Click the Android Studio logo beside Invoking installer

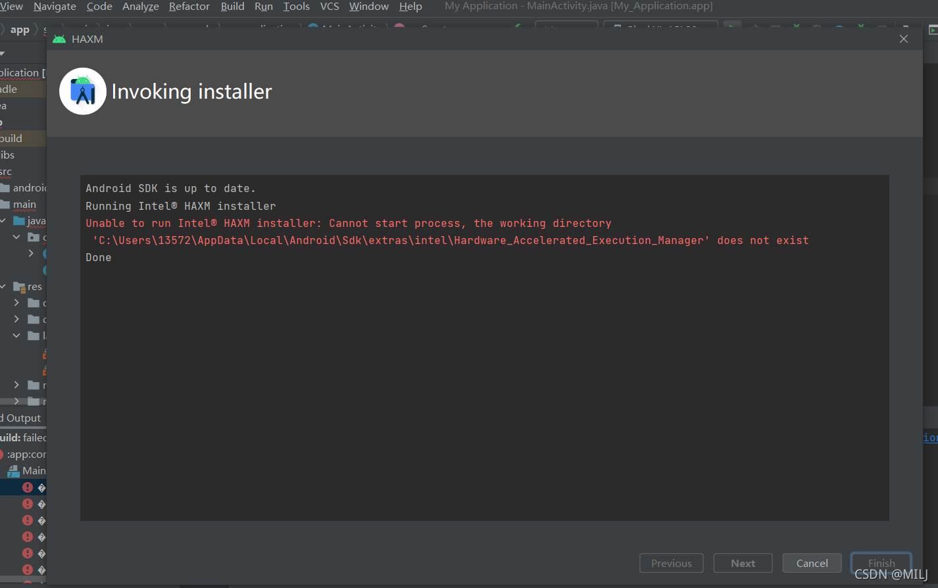tap(83, 91)
